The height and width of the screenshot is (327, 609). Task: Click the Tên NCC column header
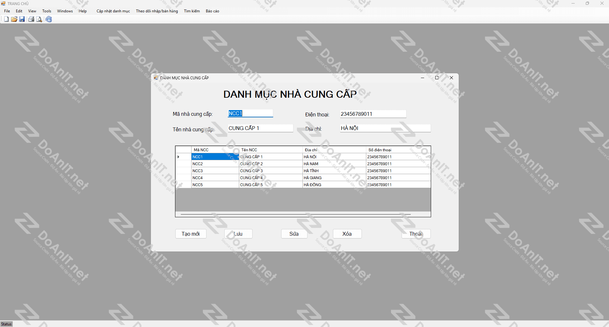click(x=271, y=150)
